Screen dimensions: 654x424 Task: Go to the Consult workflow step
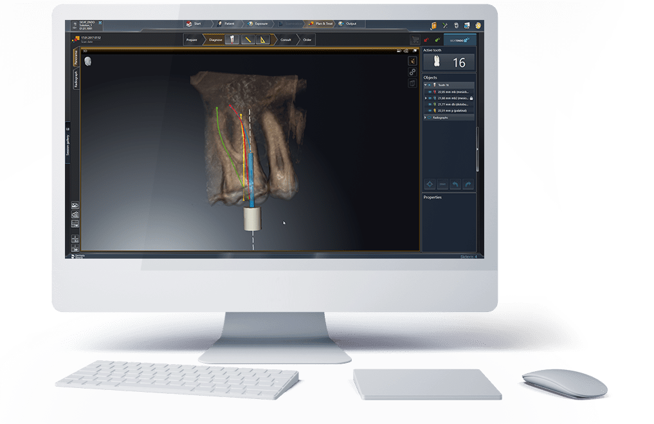[x=286, y=40]
